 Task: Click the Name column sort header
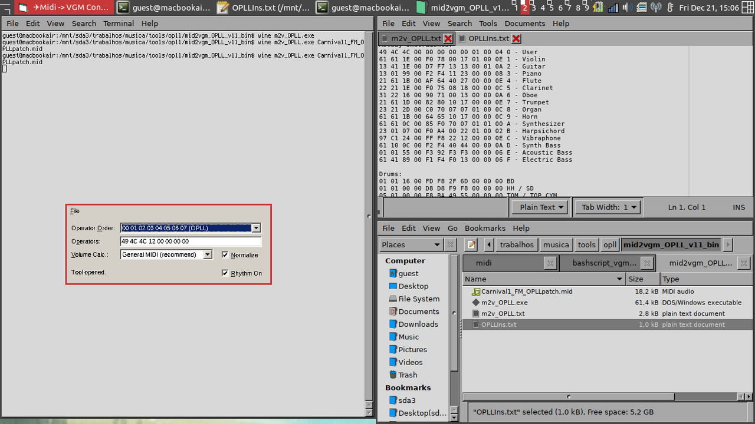[544, 279]
